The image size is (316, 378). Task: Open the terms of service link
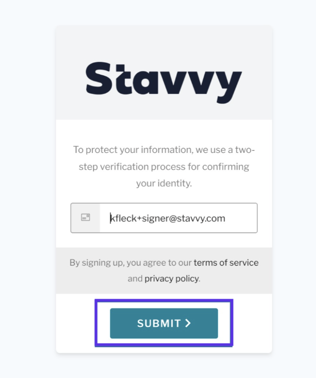[226, 263]
